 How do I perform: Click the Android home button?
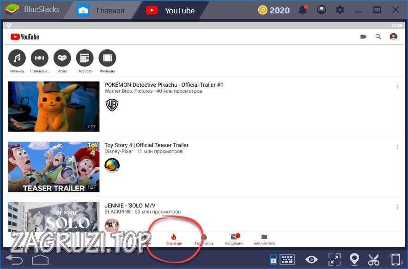pyautogui.click(x=40, y=259)
